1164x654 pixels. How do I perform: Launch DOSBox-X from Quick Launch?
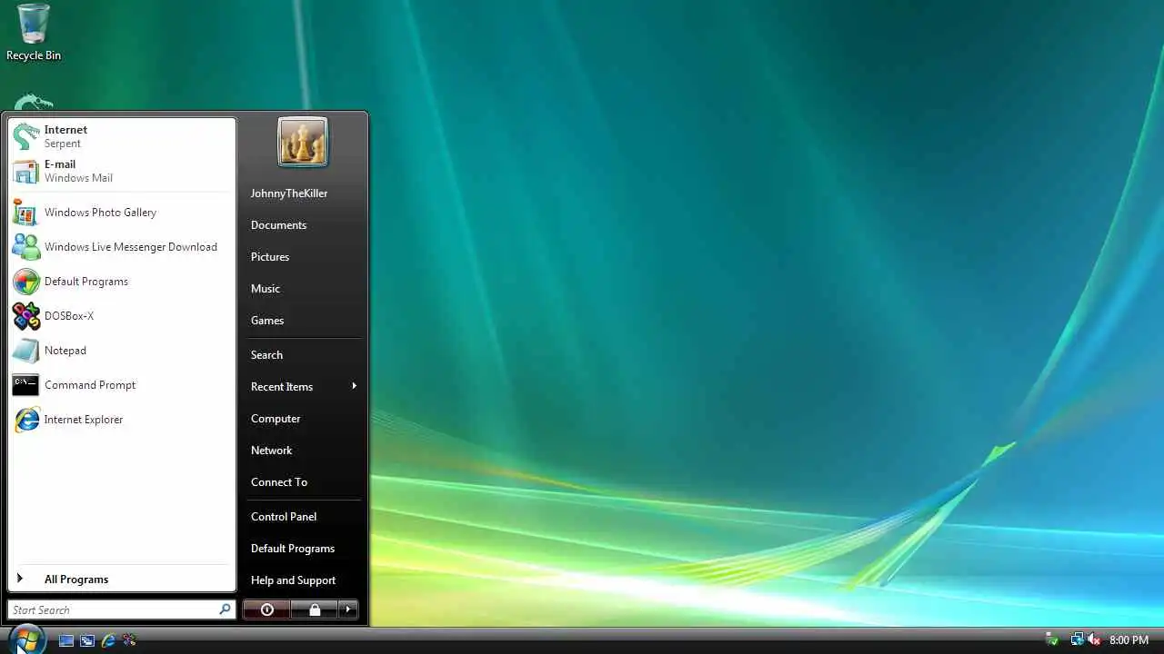point(129,640)
